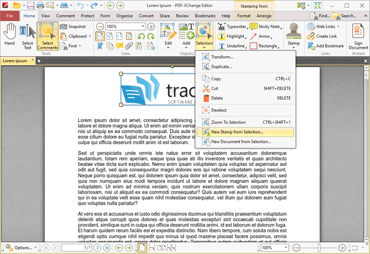Click the Search... button in top right
Screen dimensions: 370x254
pos(344,16)
